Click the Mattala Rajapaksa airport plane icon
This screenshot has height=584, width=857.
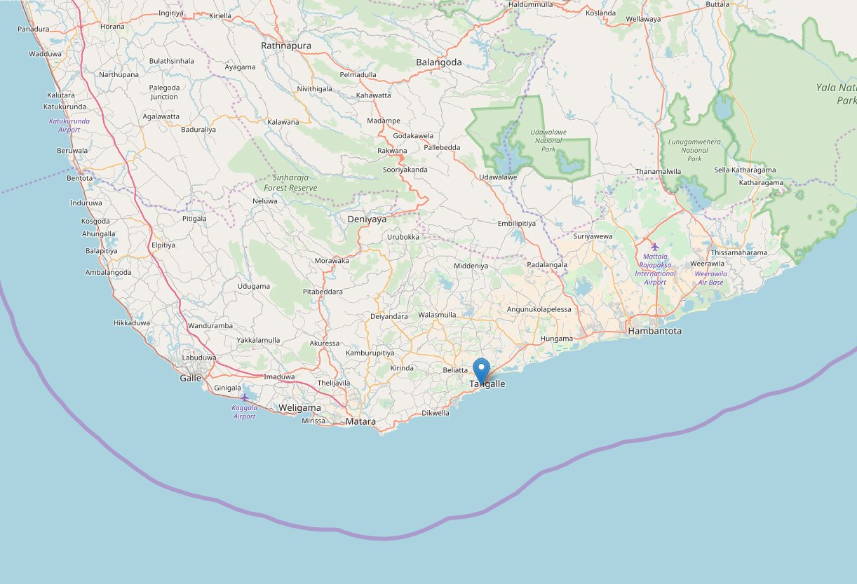click(x=655, y=247)
